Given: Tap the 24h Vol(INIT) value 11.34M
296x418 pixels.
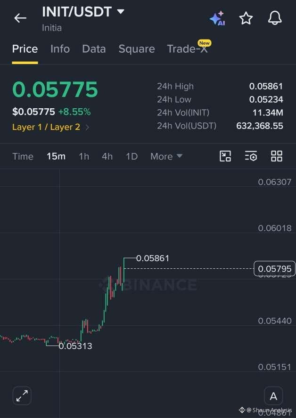Looking at the screenshot, I should click(x=268, y=113).
